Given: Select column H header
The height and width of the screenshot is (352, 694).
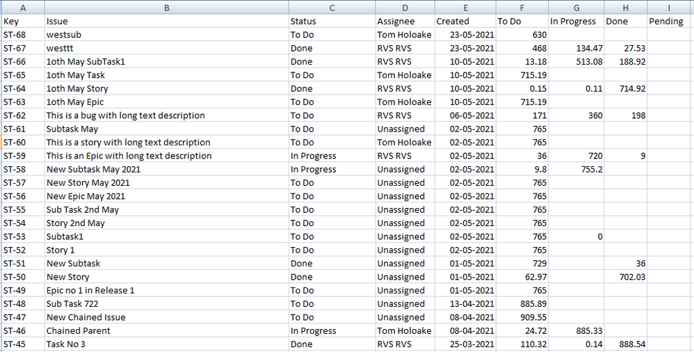Looking at the screenshot, I should [x=625, y=8].
